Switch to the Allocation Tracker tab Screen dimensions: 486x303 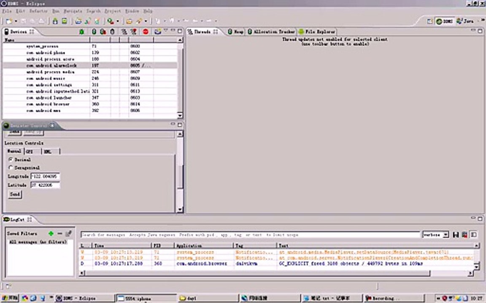(271, 32)
